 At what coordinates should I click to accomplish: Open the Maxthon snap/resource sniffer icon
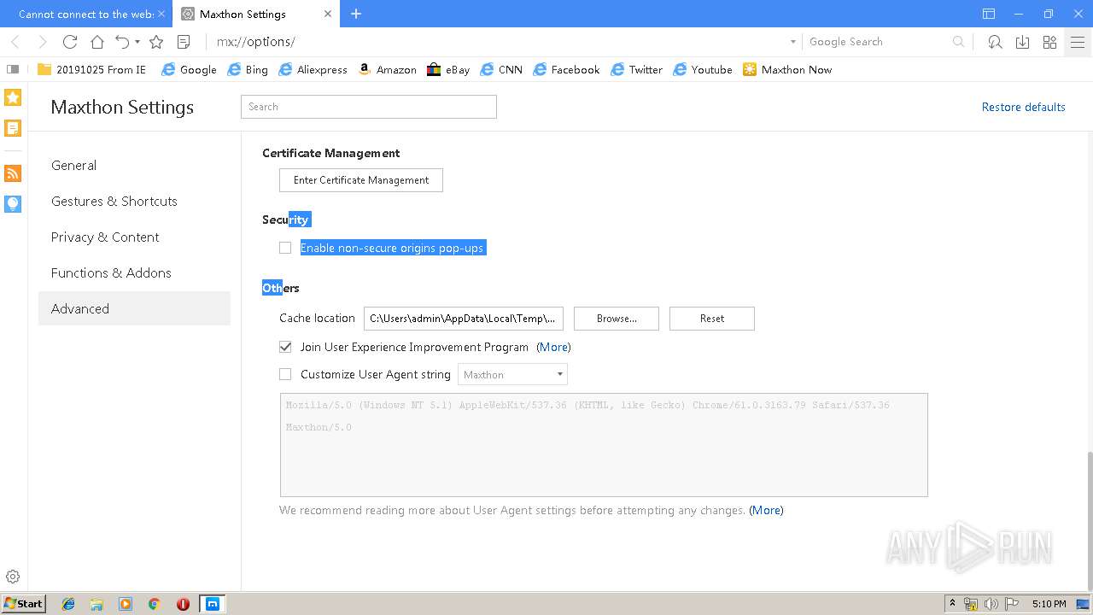click(x=995, y=42)
